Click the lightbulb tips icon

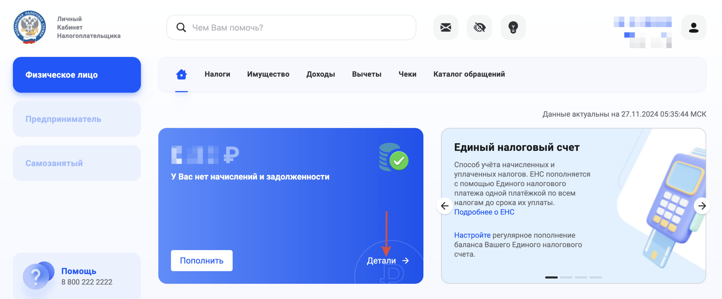point(513,27)
